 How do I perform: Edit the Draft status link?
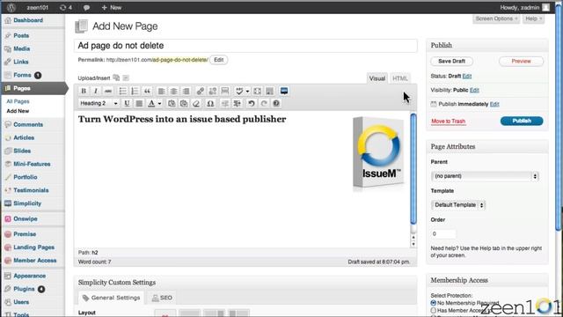pyautogui.click(x=467, y=77)
